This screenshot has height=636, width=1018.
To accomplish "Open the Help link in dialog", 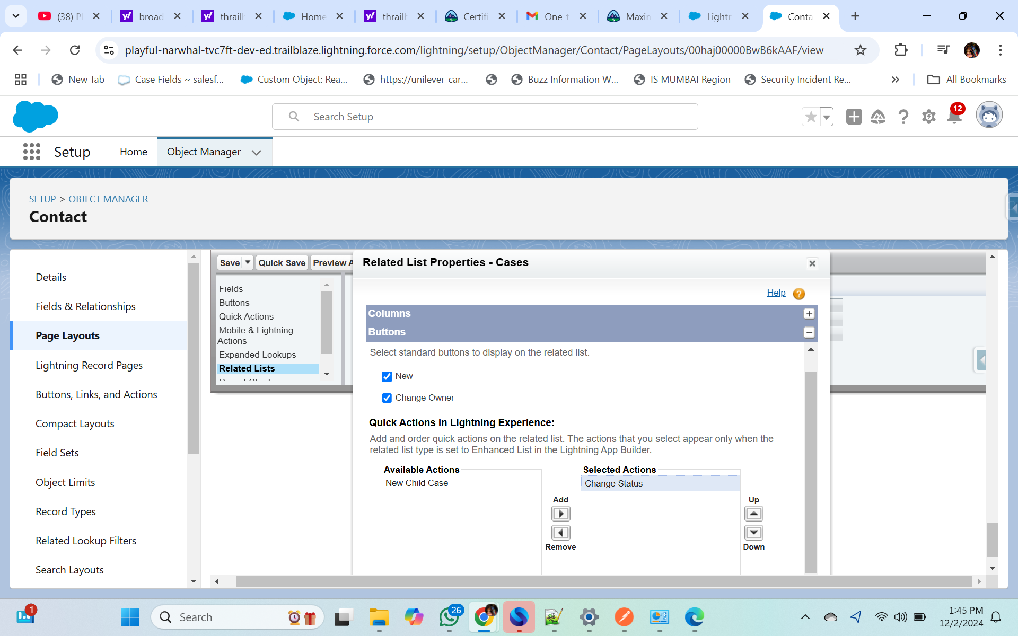I will click(x=776, y=293).
